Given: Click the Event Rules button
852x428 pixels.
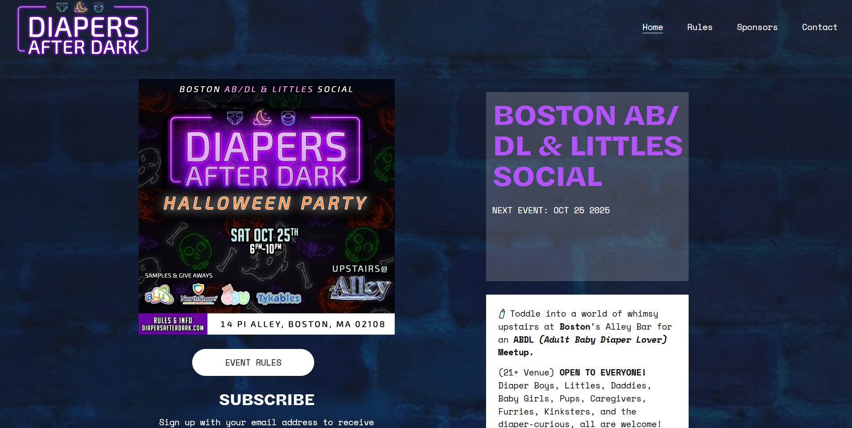Looking at the screenshot, I should point(253,362).
